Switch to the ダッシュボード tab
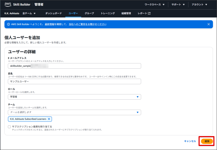 pos(53,13)
